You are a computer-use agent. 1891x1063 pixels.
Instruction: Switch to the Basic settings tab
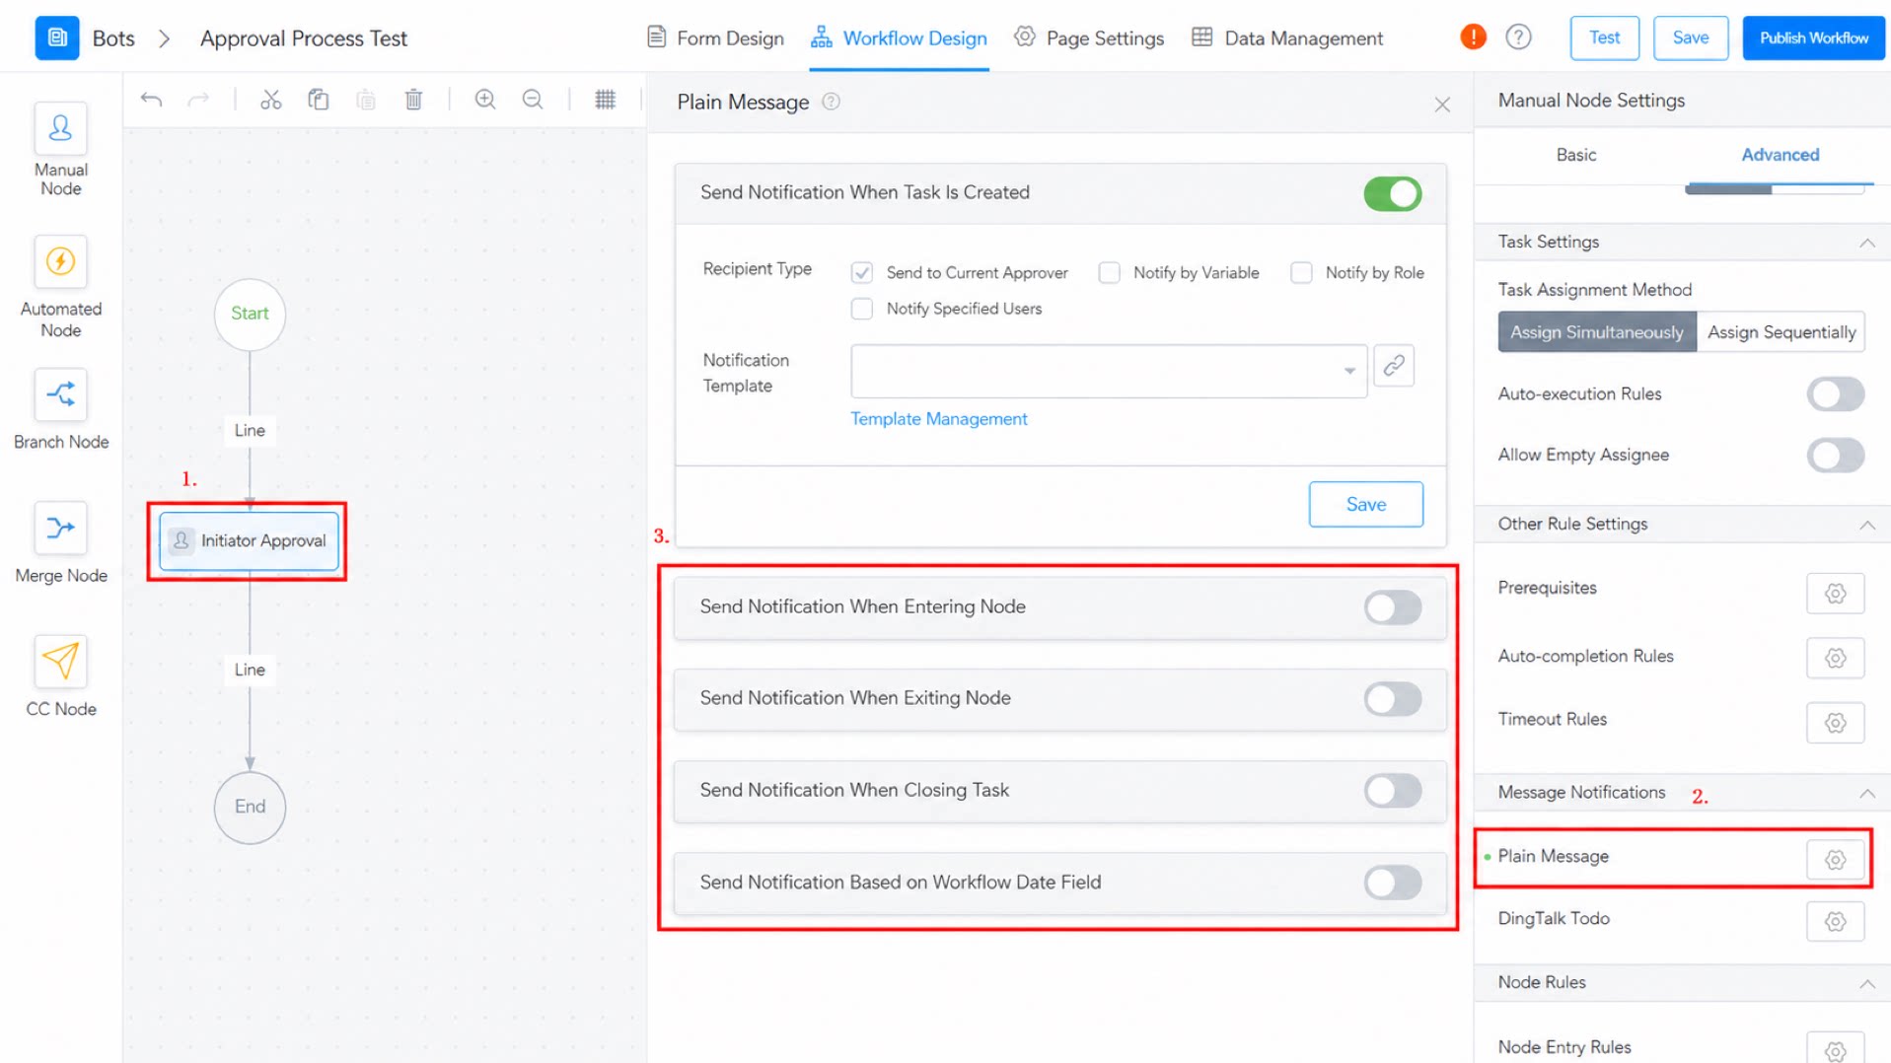(1575, 155)
